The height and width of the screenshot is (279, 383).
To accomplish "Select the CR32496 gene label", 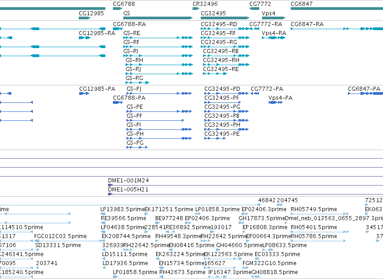I will click(205, 4).
